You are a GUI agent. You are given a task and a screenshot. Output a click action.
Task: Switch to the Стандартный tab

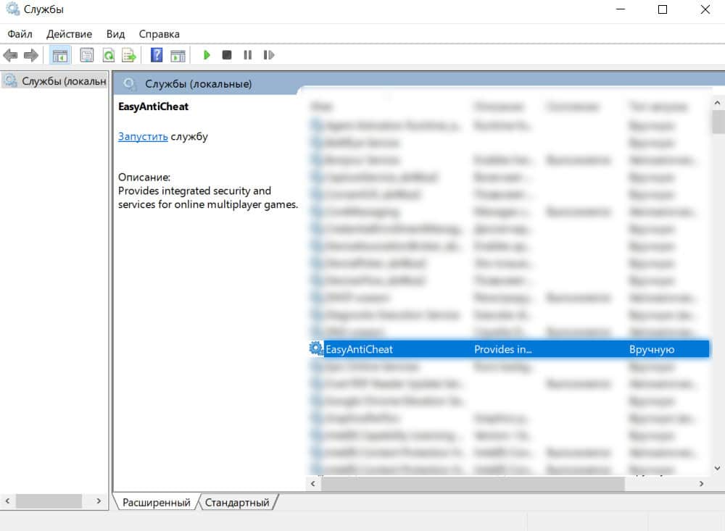click(237, 502)
